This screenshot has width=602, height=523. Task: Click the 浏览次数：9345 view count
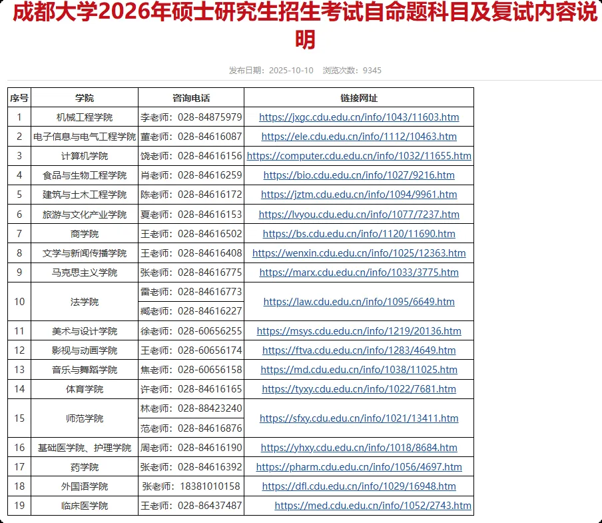[x=352, y=71]
